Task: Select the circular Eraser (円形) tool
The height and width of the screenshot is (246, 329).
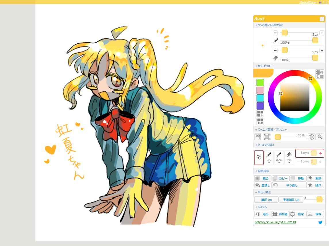Action: pyautogui.click(x=289, y=155)
